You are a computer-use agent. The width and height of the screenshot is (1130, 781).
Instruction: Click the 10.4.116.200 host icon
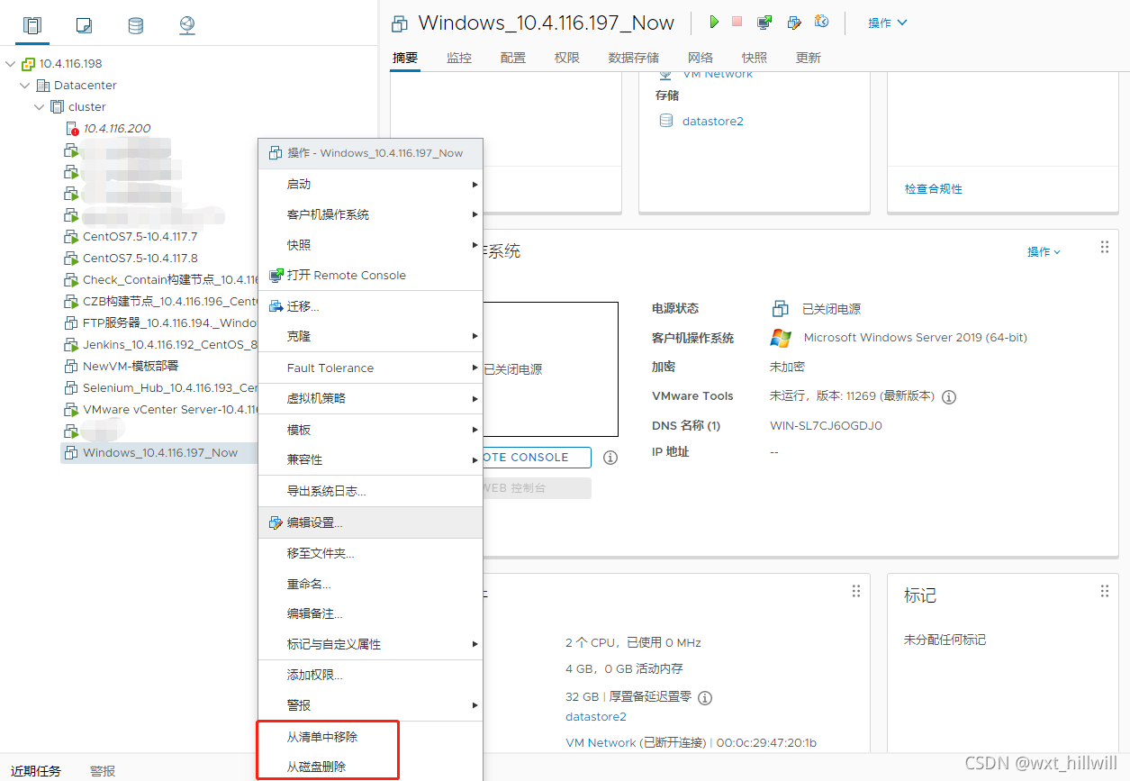[x=72, y=129]
